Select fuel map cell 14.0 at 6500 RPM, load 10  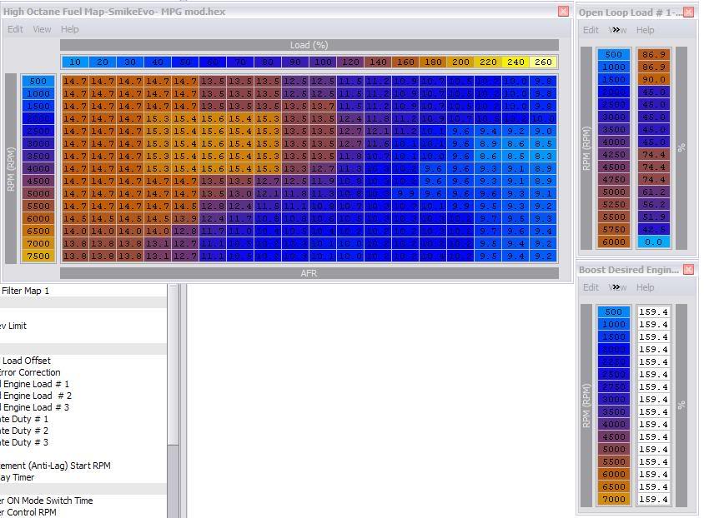(75, 231)
